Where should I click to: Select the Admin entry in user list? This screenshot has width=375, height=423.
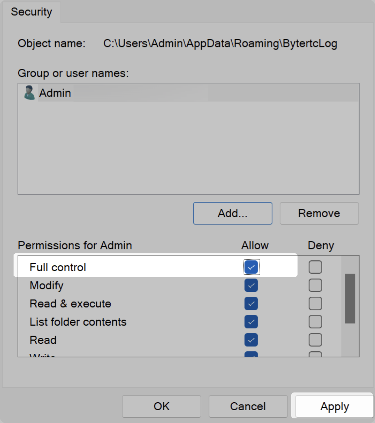[55, 93]
